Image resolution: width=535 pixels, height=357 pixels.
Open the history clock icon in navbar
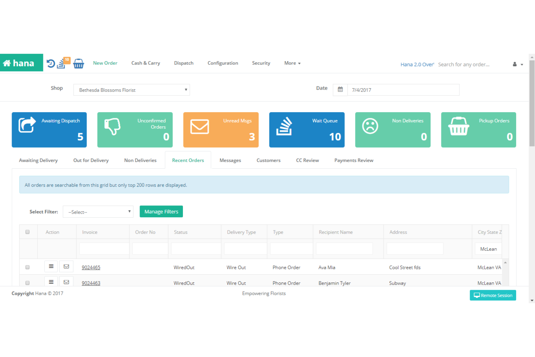pos(51,64)
